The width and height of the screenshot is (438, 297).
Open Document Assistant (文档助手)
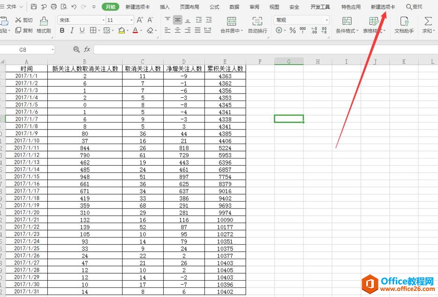tap(404, 25)
